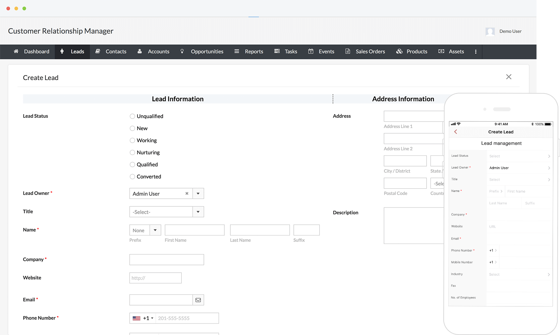
Task: Open the name Prefix dropdown
Action: click(x=155, y=230)
